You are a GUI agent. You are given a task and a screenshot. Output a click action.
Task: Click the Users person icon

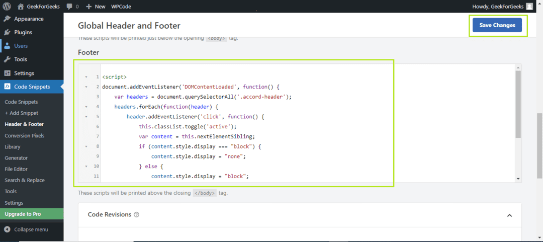point(7,46)
